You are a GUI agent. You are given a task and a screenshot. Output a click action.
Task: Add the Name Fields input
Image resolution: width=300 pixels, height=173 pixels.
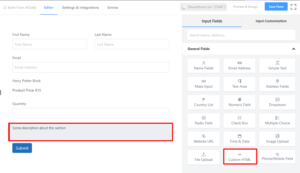(x=203, y=66)
